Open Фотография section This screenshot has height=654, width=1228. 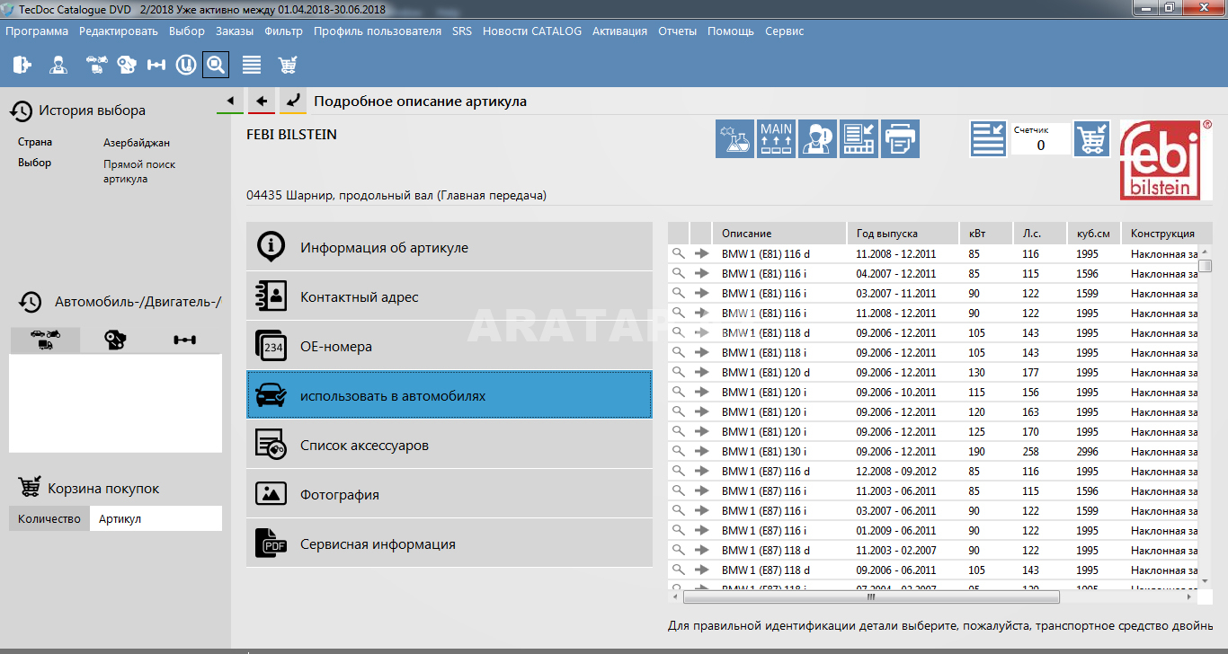click(449, 494)
